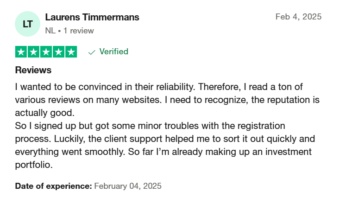Click the third green rating star

[x=46, y=51]
